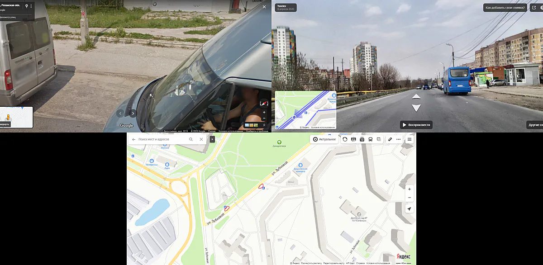Image resolution: width=543 pixels, height=265 pixels.
Task: Toggle the panoramas layer icon in Yandex Maps
Action: click(353, 139)
